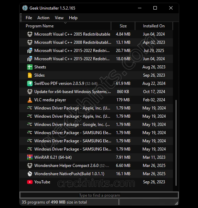Select the Slides program row
198x208 pixels.
[x=96, y=75]
